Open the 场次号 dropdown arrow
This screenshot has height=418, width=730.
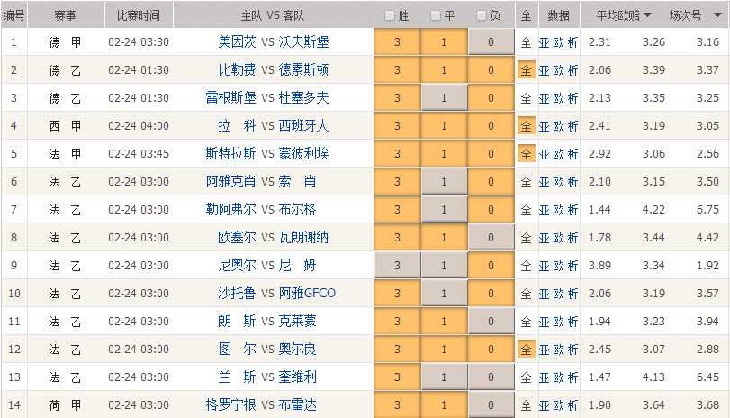[717, 15]
